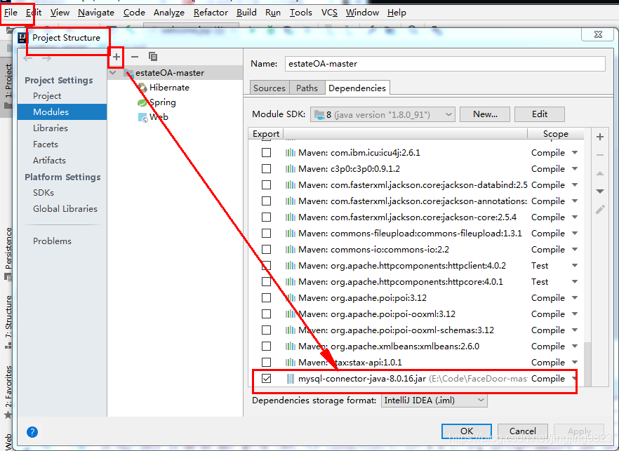Click the copy module icon
This screenshot has width=619, height=451.
(x=153, y=57)
